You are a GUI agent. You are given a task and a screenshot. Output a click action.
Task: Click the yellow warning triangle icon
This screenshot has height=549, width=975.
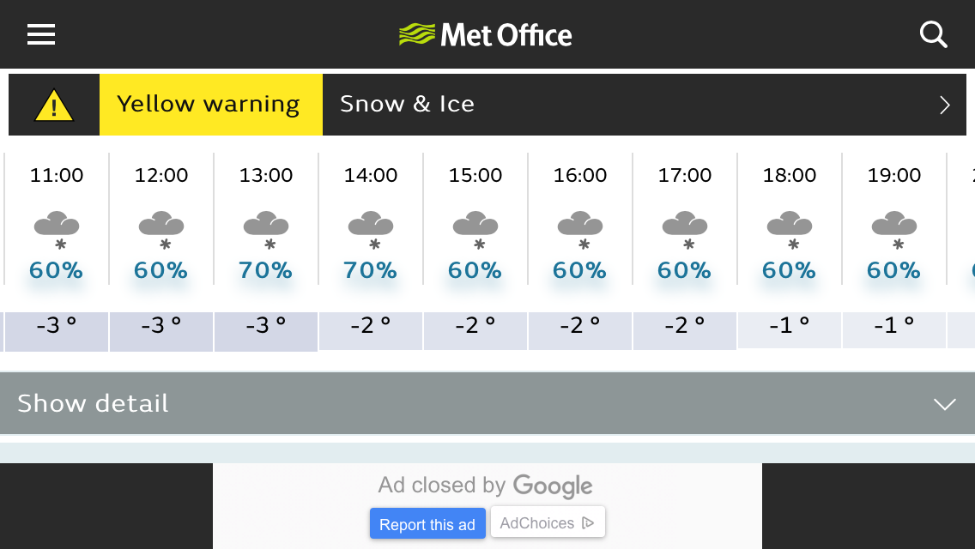coord(54,105)
